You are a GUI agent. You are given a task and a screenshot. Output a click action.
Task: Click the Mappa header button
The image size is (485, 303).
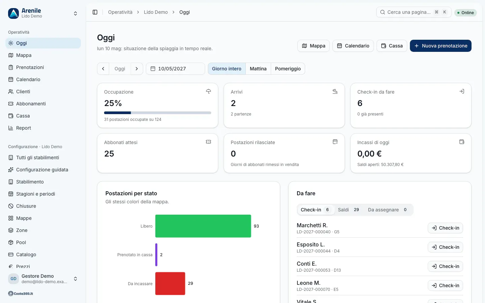pos(314,46)
